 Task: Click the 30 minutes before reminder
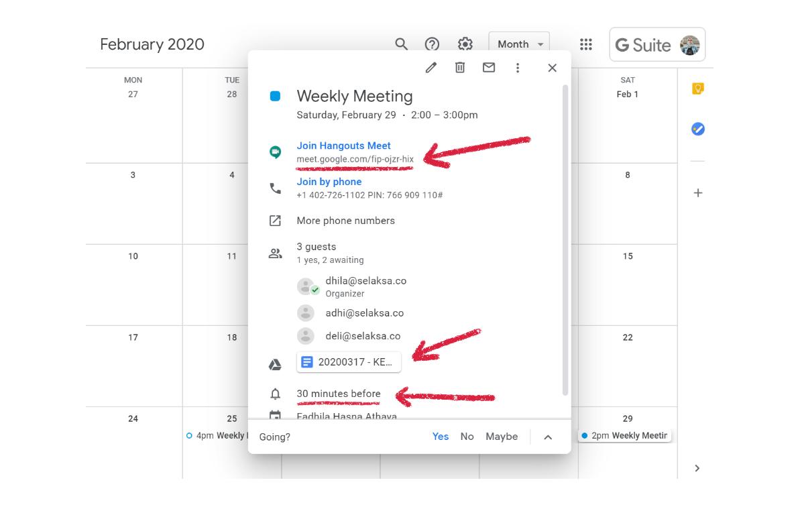(339, 394)
